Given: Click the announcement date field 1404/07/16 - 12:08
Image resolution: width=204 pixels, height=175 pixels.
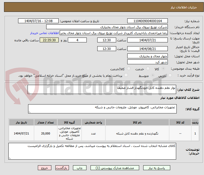Looking at the screenshot, I should click(38, 21).
